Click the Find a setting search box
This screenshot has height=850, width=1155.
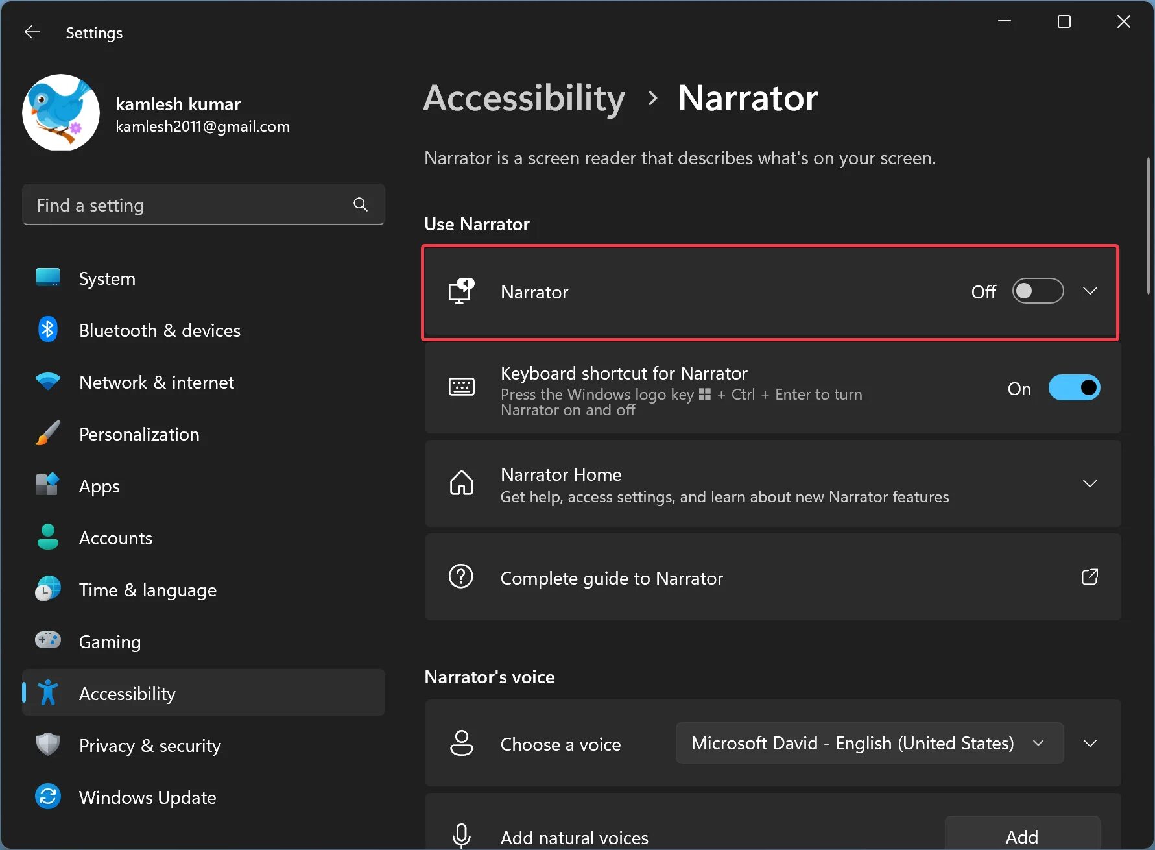pos(188,205)
